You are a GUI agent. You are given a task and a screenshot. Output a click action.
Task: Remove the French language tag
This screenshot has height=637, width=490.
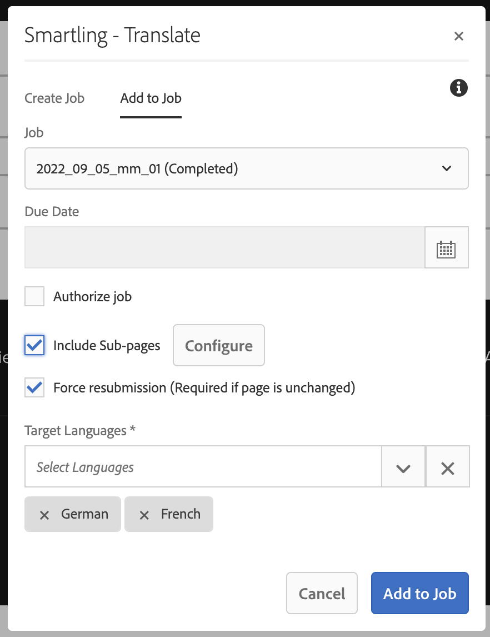(144, 515)
